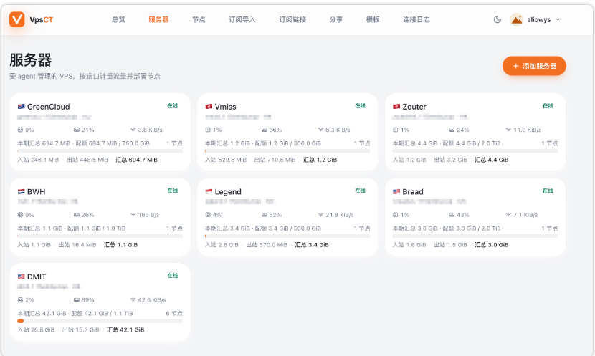
Task: Click Vmiss network speed icon
Action: click(320, 130)
